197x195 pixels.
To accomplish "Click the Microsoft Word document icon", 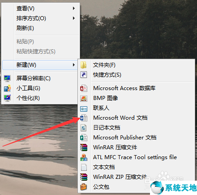I will tap(84, 118).
